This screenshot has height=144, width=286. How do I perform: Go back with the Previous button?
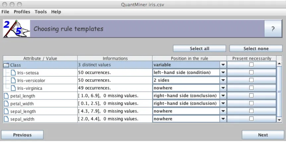pyautogui.click(x=22, y=135)
